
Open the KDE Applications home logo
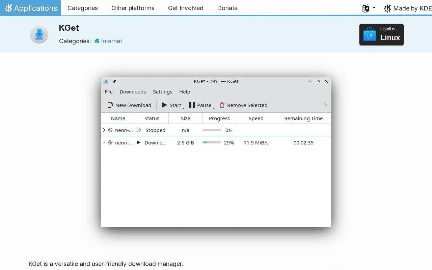pyautogui.click(x=30, y=8)
